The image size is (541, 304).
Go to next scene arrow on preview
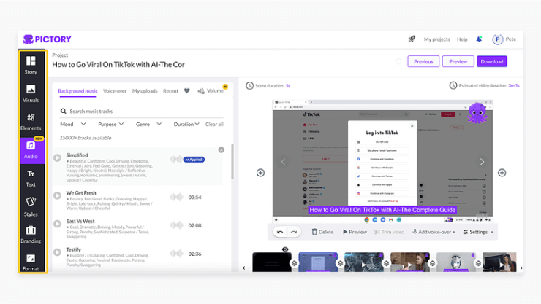pos(482,162)
